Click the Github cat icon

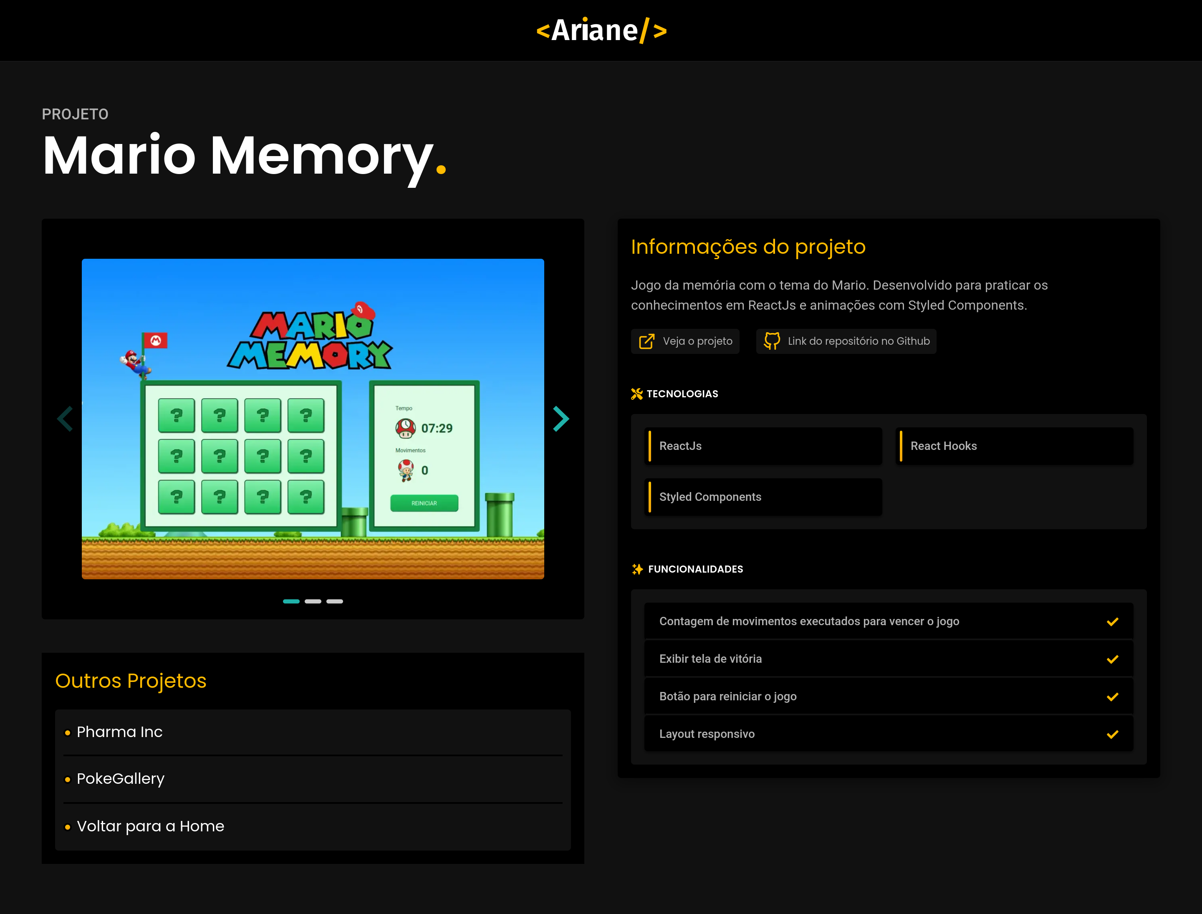click(x=772, y=341)
